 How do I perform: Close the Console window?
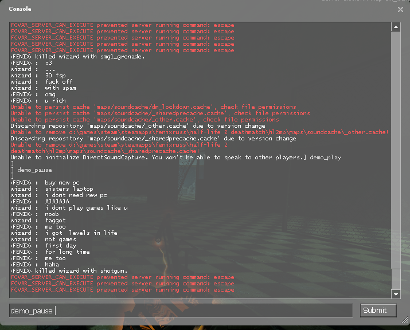(x=400, y=10)
